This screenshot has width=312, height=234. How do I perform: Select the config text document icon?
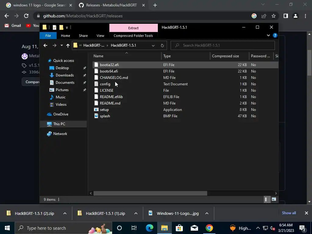point(96,84)
